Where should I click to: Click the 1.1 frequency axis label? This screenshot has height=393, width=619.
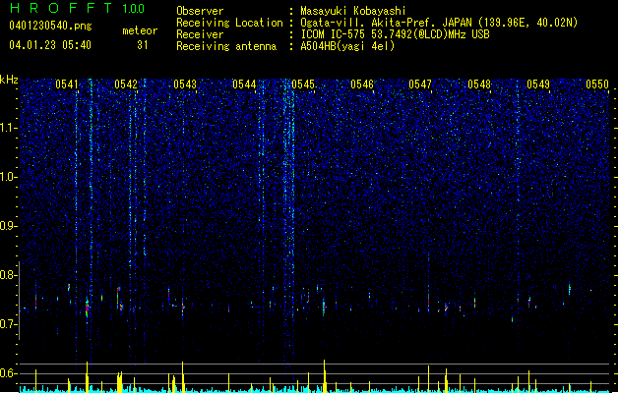click(9, 128)
